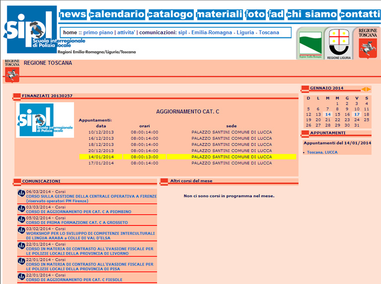Click the home breadcrumb link
This screenshot has width=381, height=284.
[70, 32]
